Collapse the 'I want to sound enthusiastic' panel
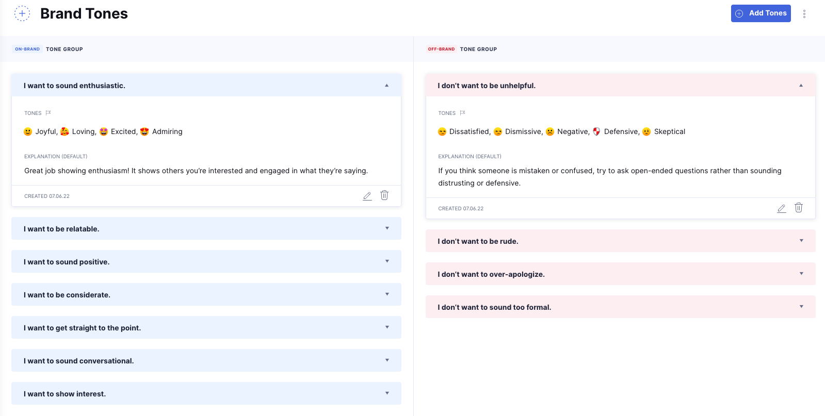 coord(386,86)
